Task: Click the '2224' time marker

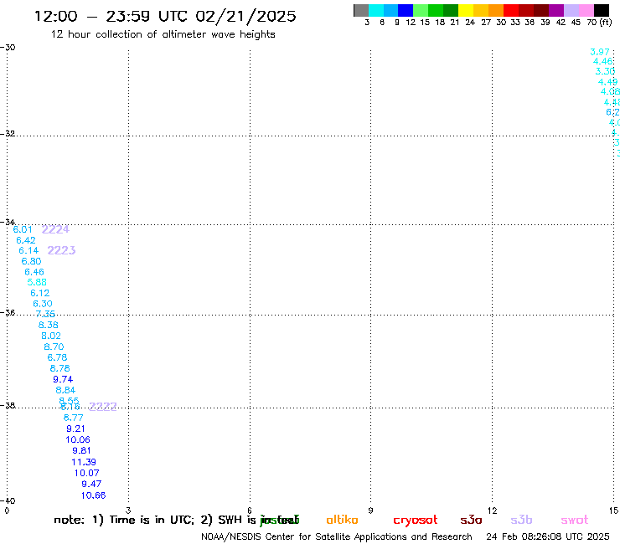Action: pos(55,229)
